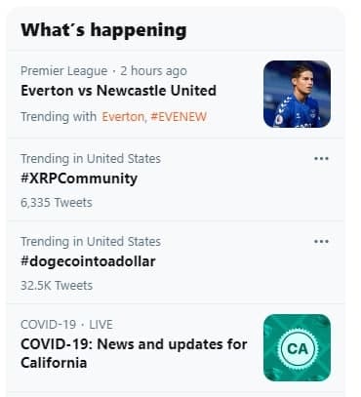The image size is (361, 397).
Task: Open more options for #dogecointoadollar trend
Action: click(x=321, y=242)
